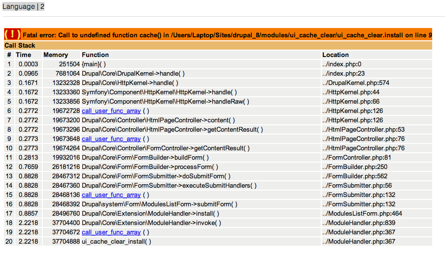Open call_user_func_array link in row 6
The width and height of the screenshot is (445, 253).
(111, 111)
